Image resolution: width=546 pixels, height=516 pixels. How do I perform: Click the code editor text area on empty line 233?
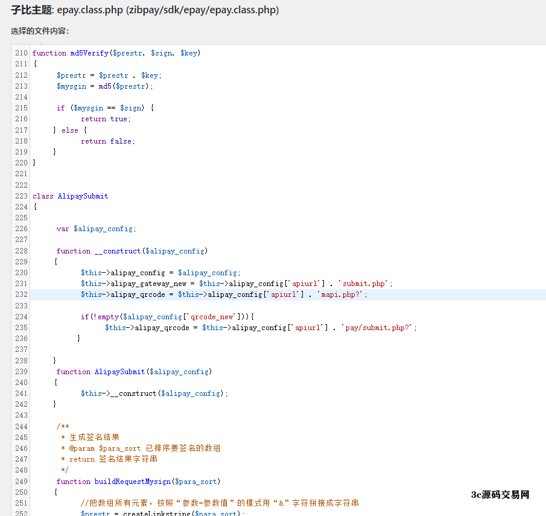(288, 305)
